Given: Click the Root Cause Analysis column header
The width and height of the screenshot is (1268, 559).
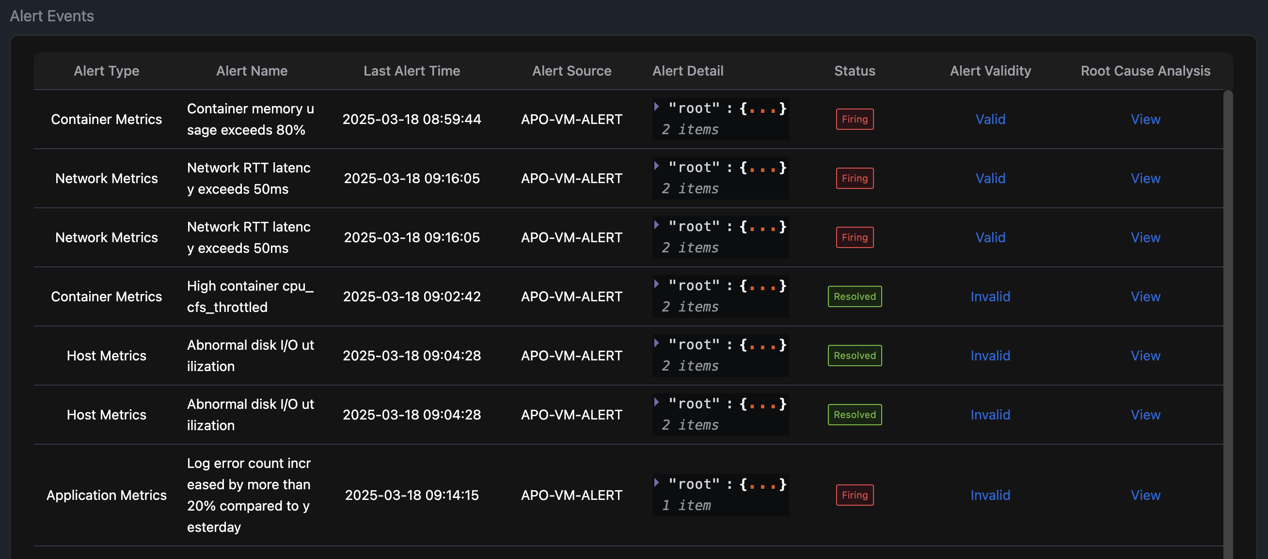Looking at the screenshot, I should click(1145, 71).
